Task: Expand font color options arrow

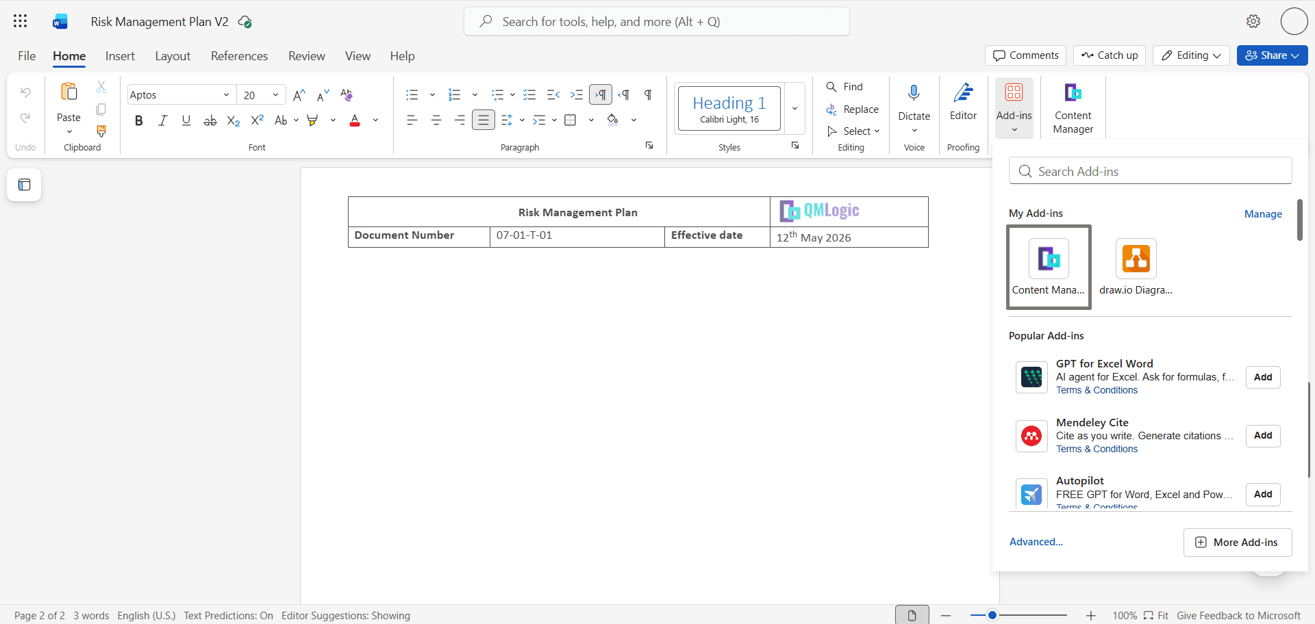Action: 375,120
